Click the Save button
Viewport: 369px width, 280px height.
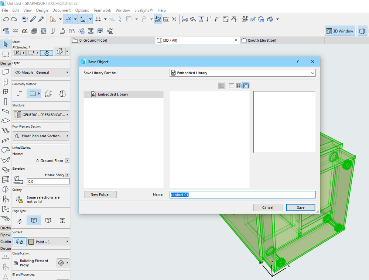301,207
